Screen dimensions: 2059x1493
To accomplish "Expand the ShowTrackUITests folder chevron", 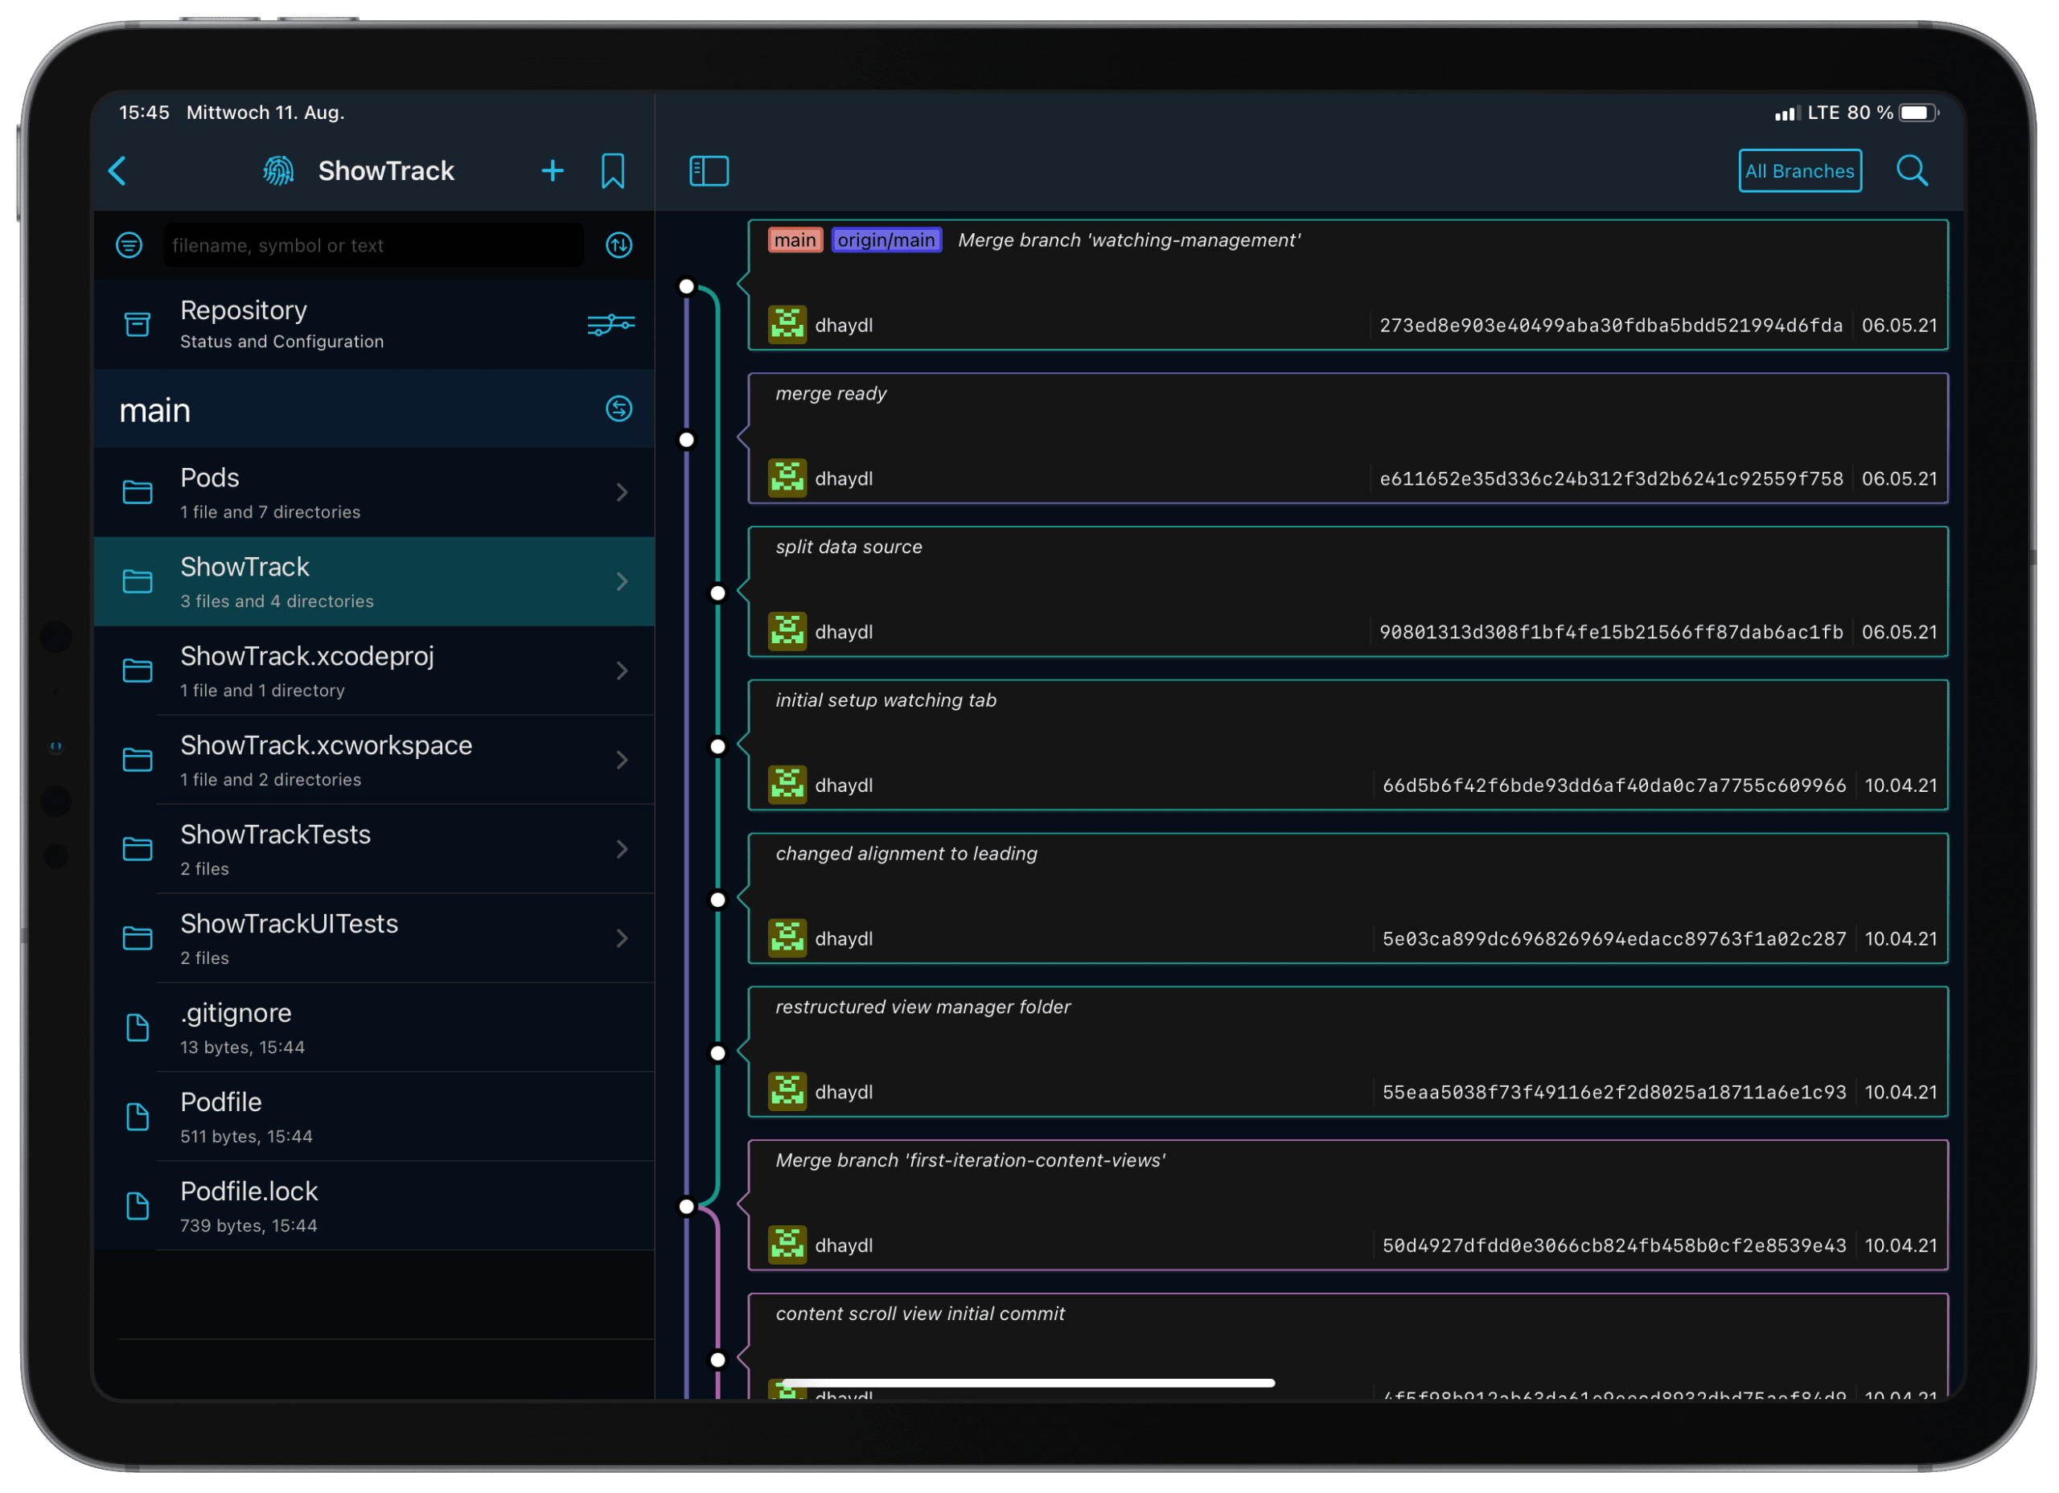I will coord(622,938).
